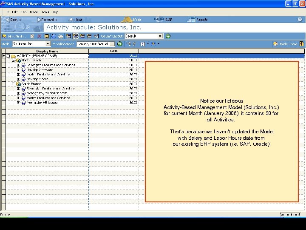Click the Ready status bar text
The image size is (306, 230).
coord(5,214)
